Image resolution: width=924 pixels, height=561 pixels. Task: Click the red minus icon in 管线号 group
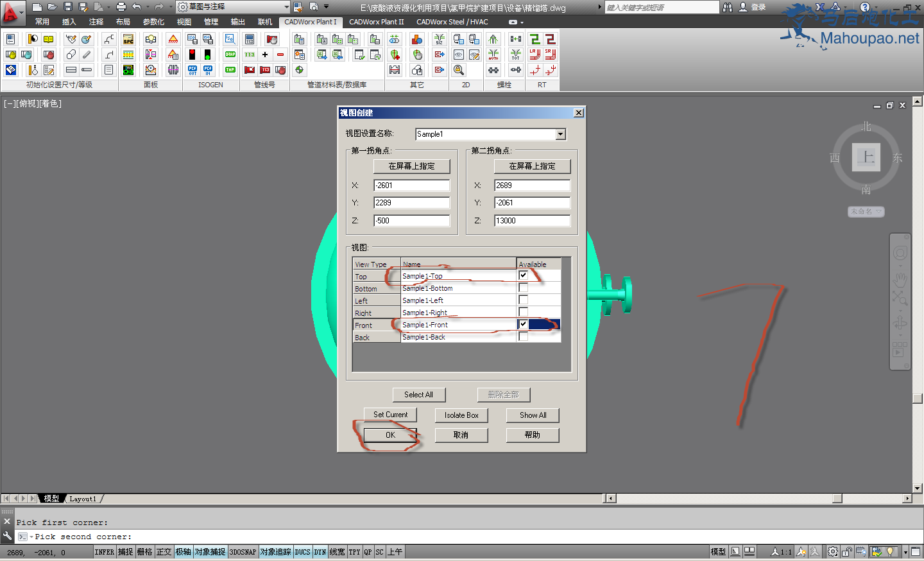click(x=280, y=55)
